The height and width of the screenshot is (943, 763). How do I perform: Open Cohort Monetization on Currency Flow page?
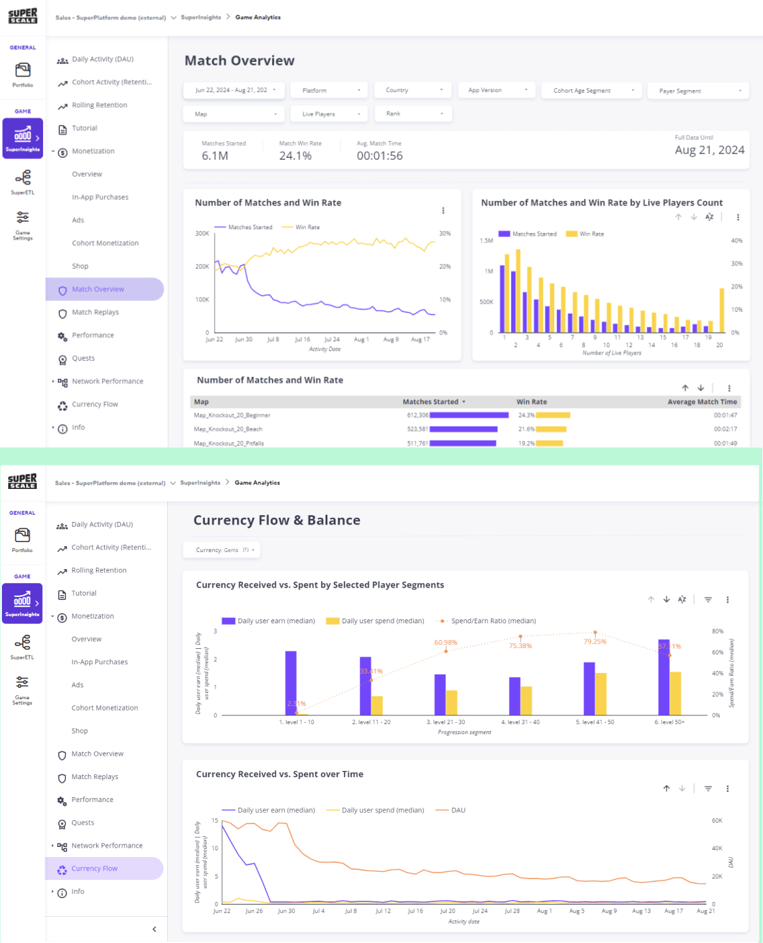[x=104, y=708]
